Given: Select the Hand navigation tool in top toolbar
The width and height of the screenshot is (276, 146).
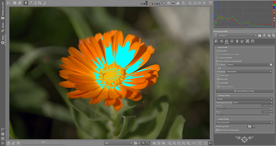Looking at the screenshot, I should click(26, 3).
